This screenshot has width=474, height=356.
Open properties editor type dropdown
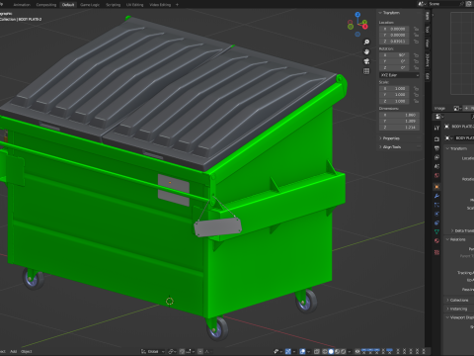439,117
